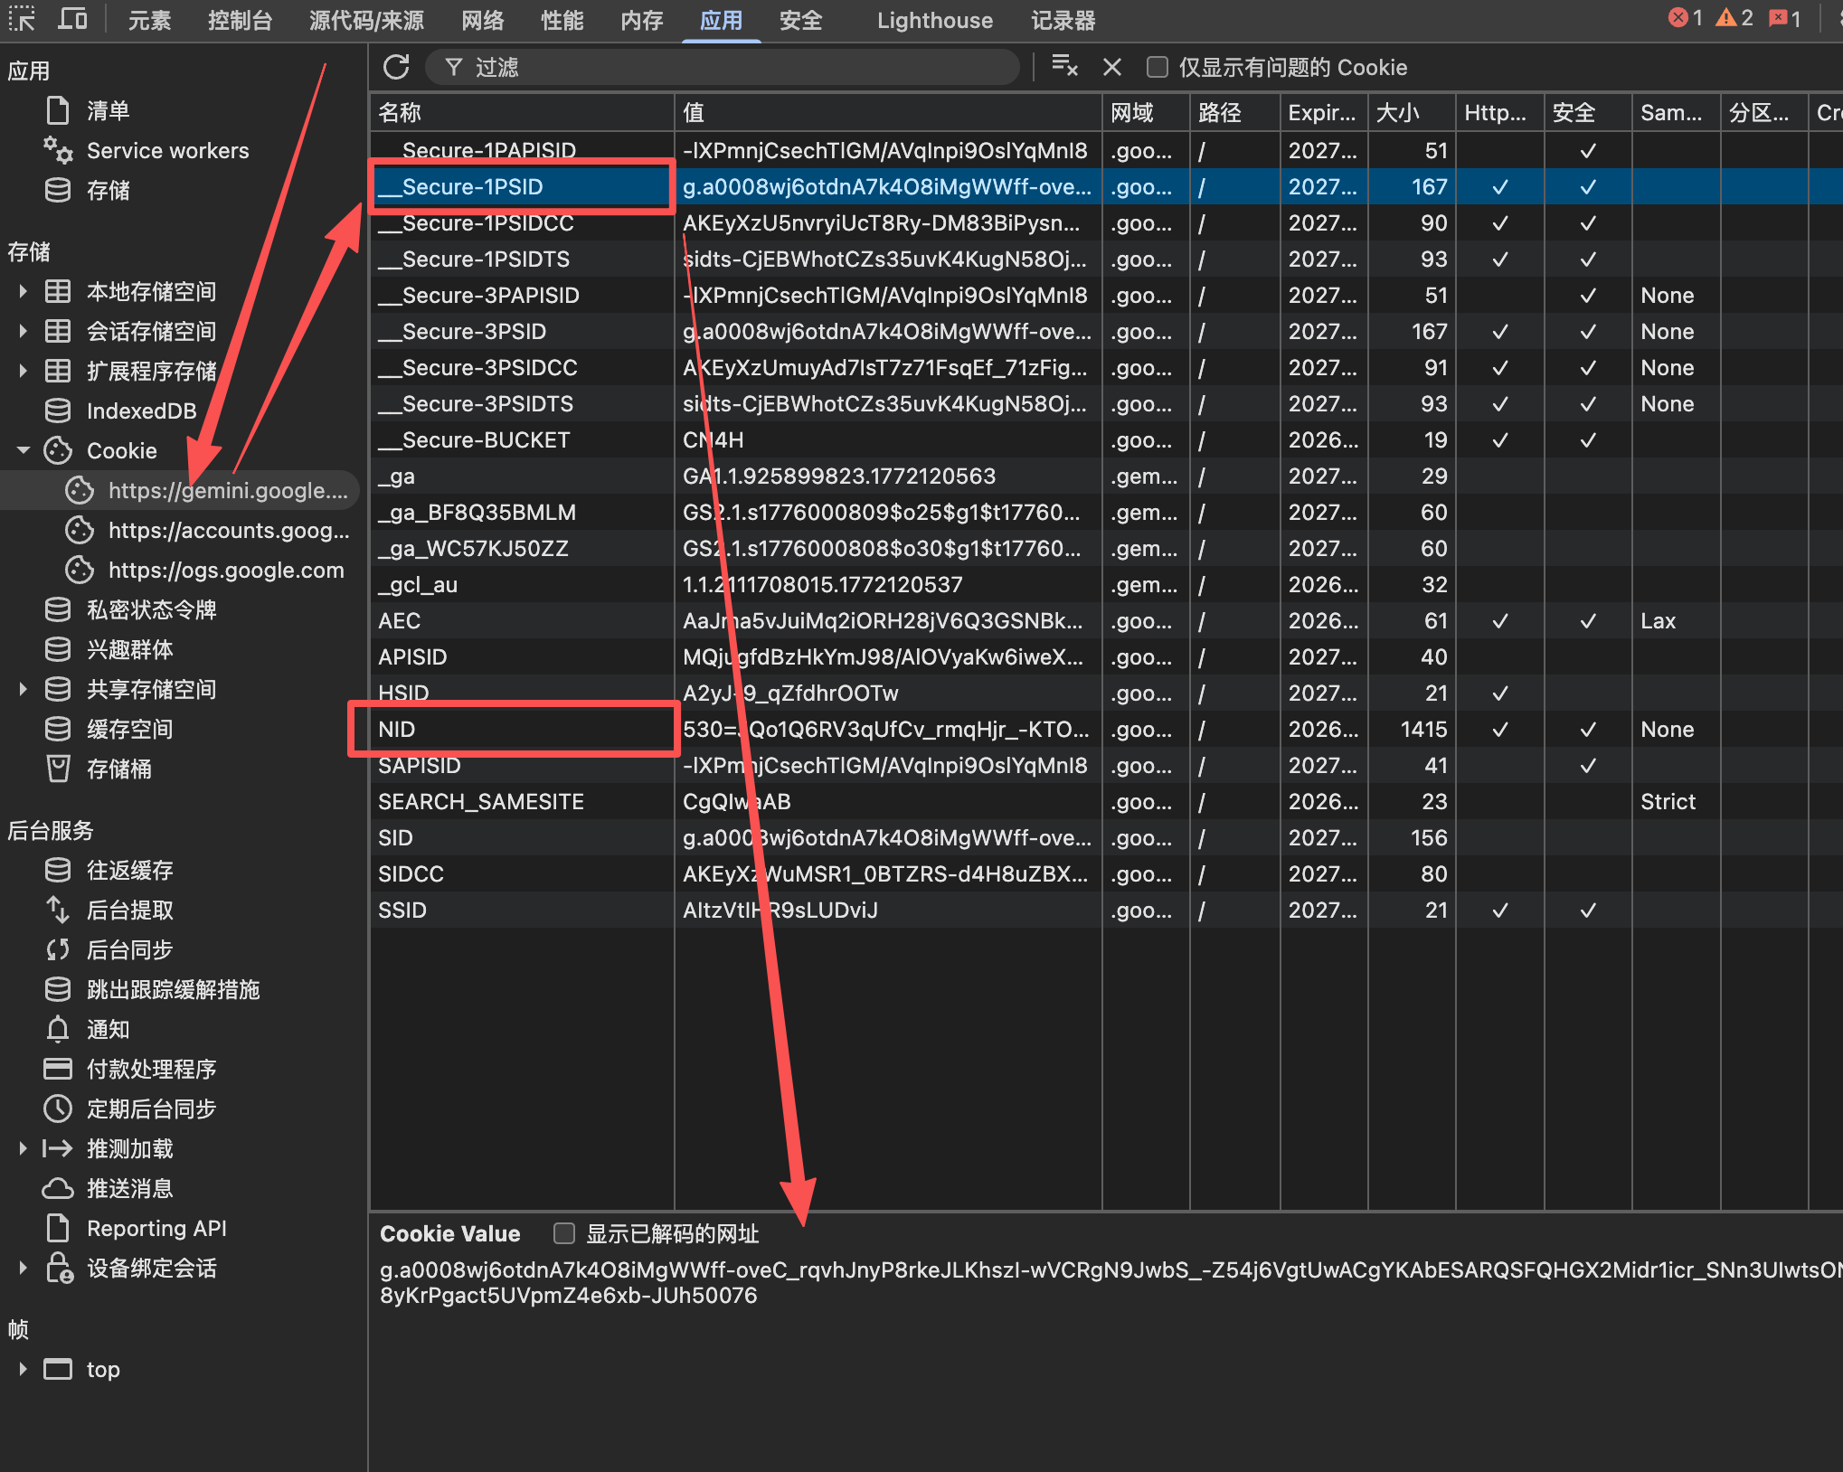Switch to the 网络 tab
The width and height of the screenshot is (1843, 1472).
(482, 20)
